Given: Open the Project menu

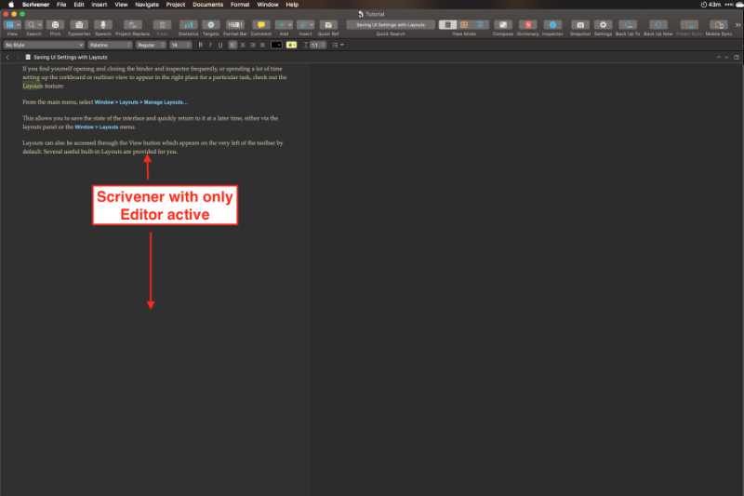Looking at the screenshot, I should (176, 5).
